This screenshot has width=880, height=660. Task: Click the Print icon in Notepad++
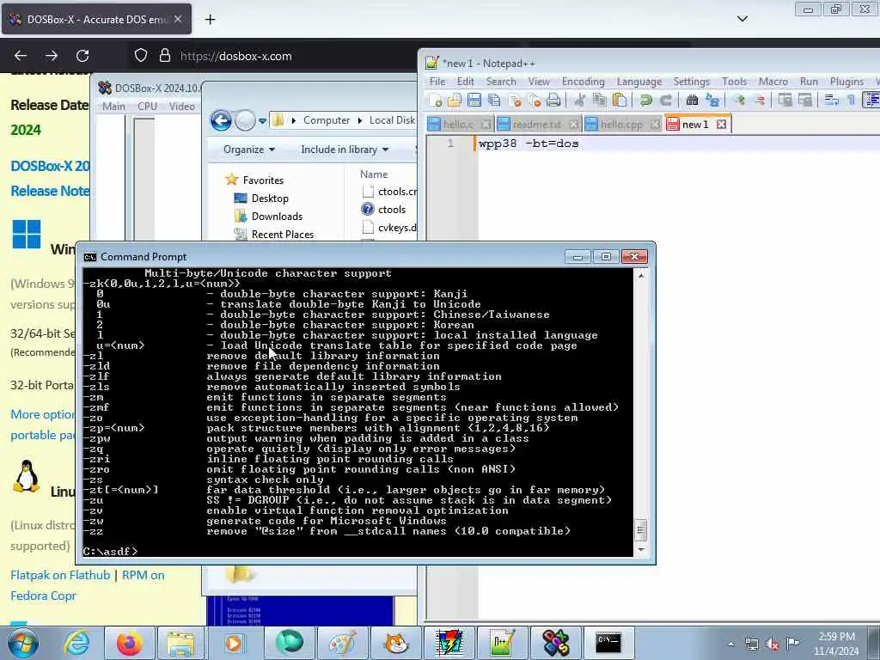(553, 101)
